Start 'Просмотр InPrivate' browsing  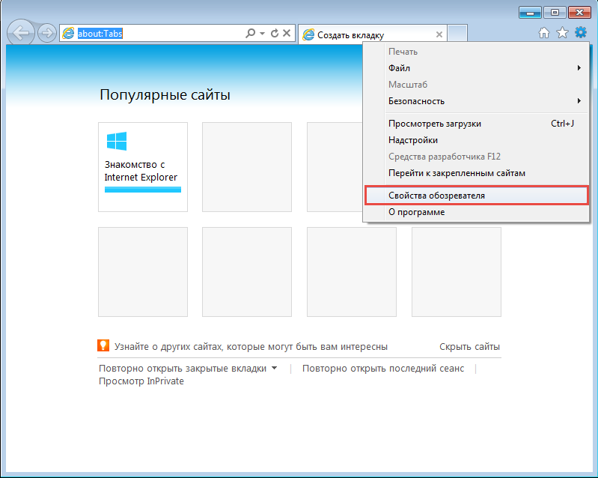(x=141, y=381)
